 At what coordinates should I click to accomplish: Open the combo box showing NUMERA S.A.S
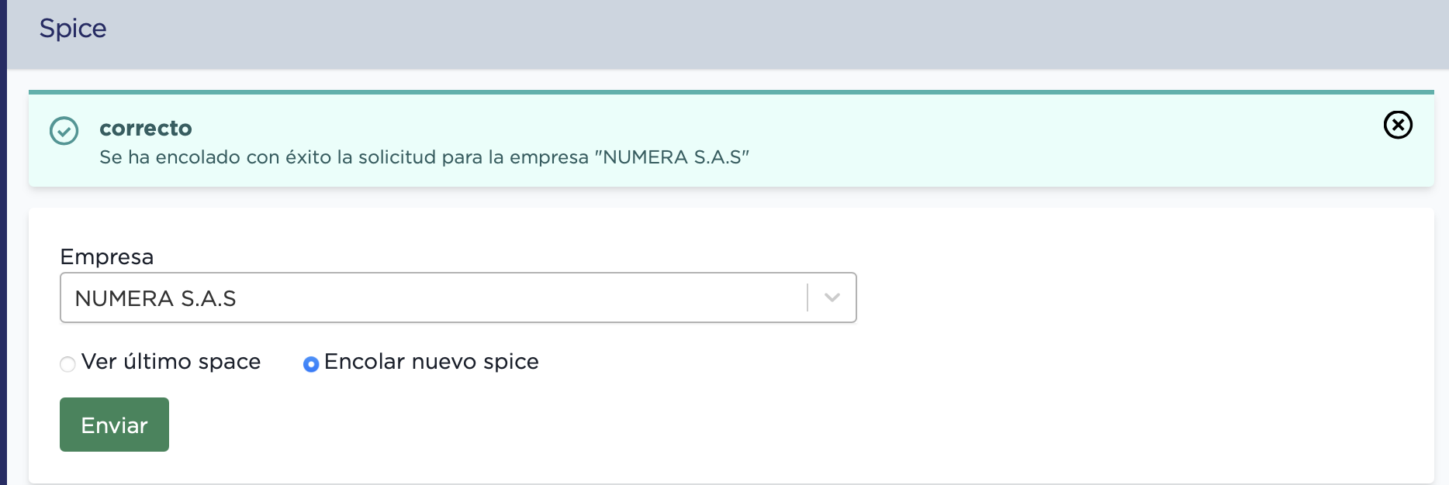click(458, 298)
